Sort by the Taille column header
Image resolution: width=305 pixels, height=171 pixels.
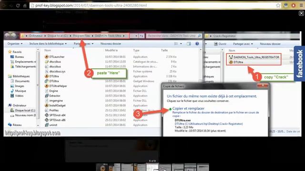point(164,50)
